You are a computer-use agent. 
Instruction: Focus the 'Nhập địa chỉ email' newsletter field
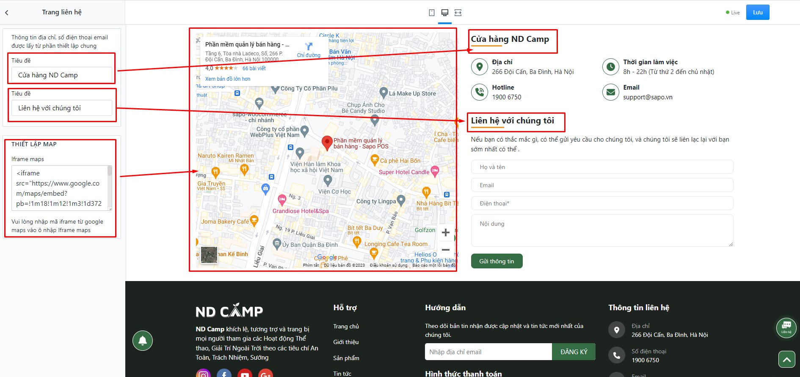pyautogui.click(x=488, y=352)
